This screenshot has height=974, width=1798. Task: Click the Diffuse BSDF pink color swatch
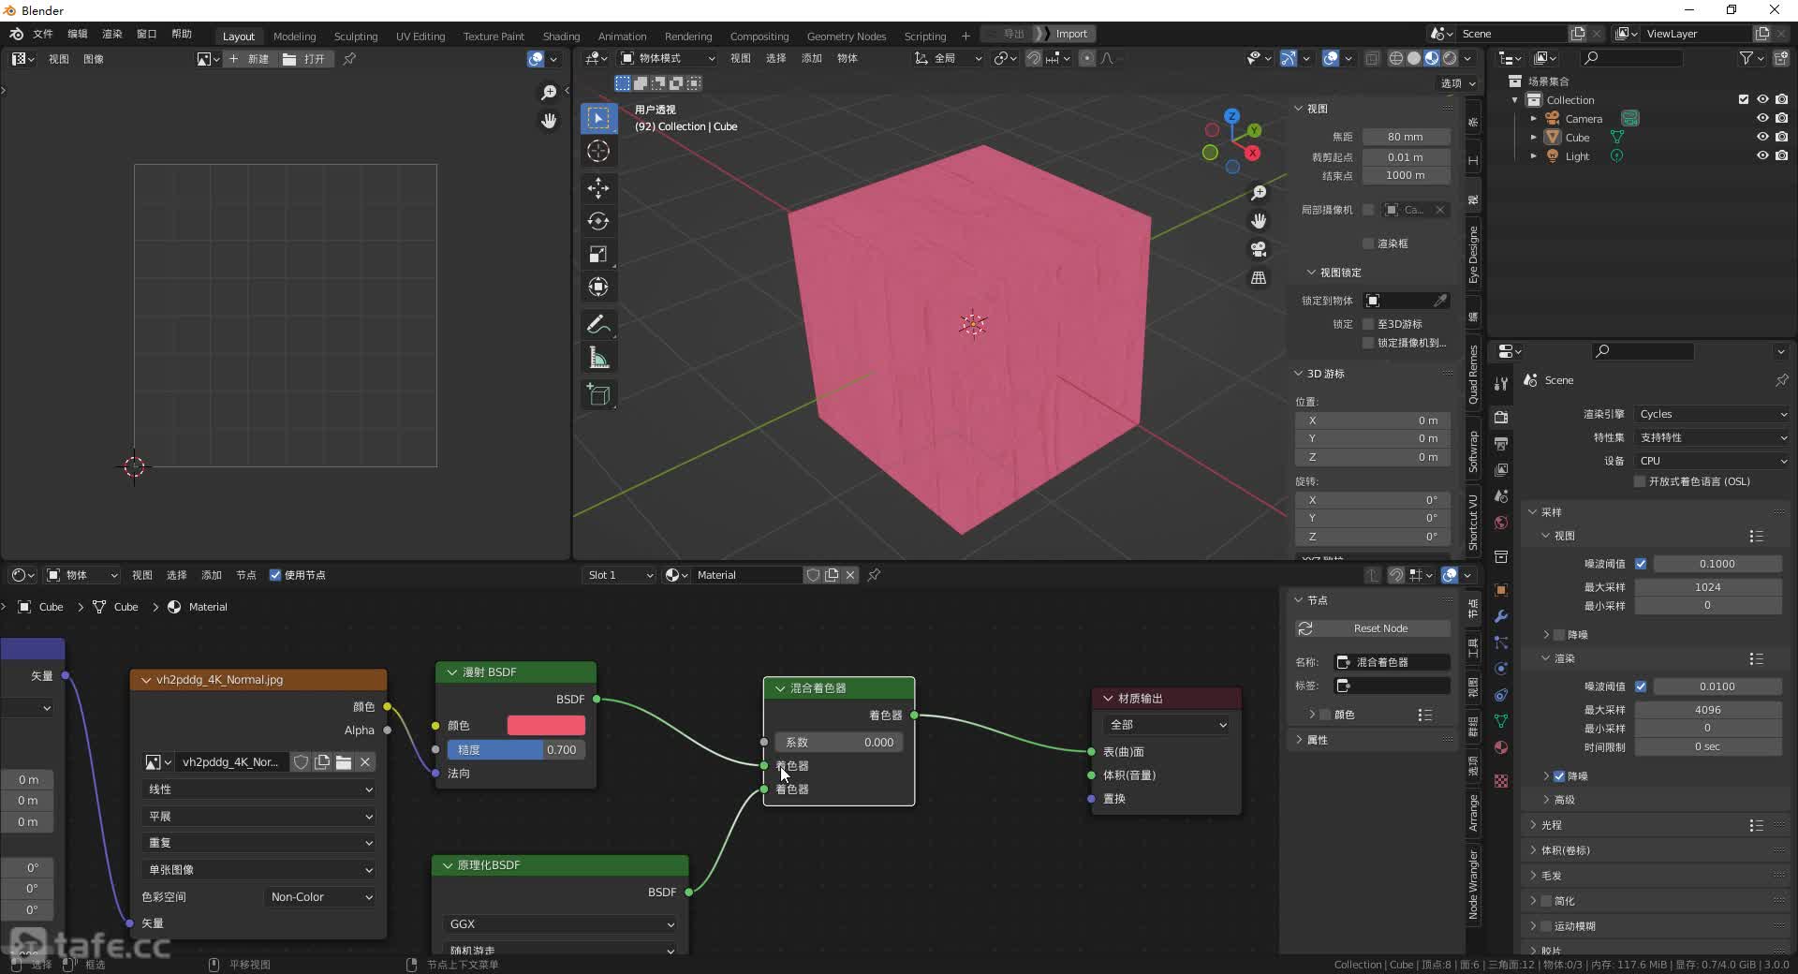point(546,726)
